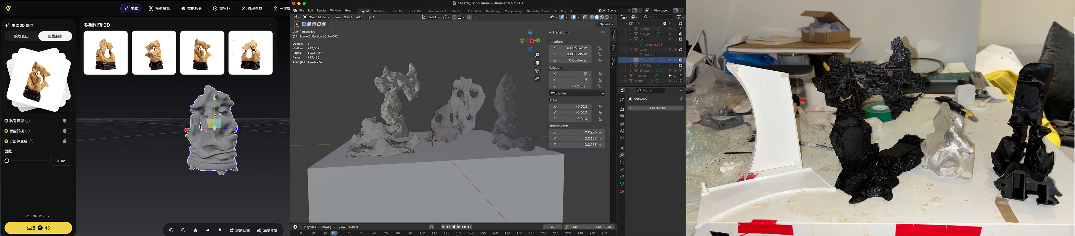Click the 定制到家 button
The image size is (1075, 236).
240,230
